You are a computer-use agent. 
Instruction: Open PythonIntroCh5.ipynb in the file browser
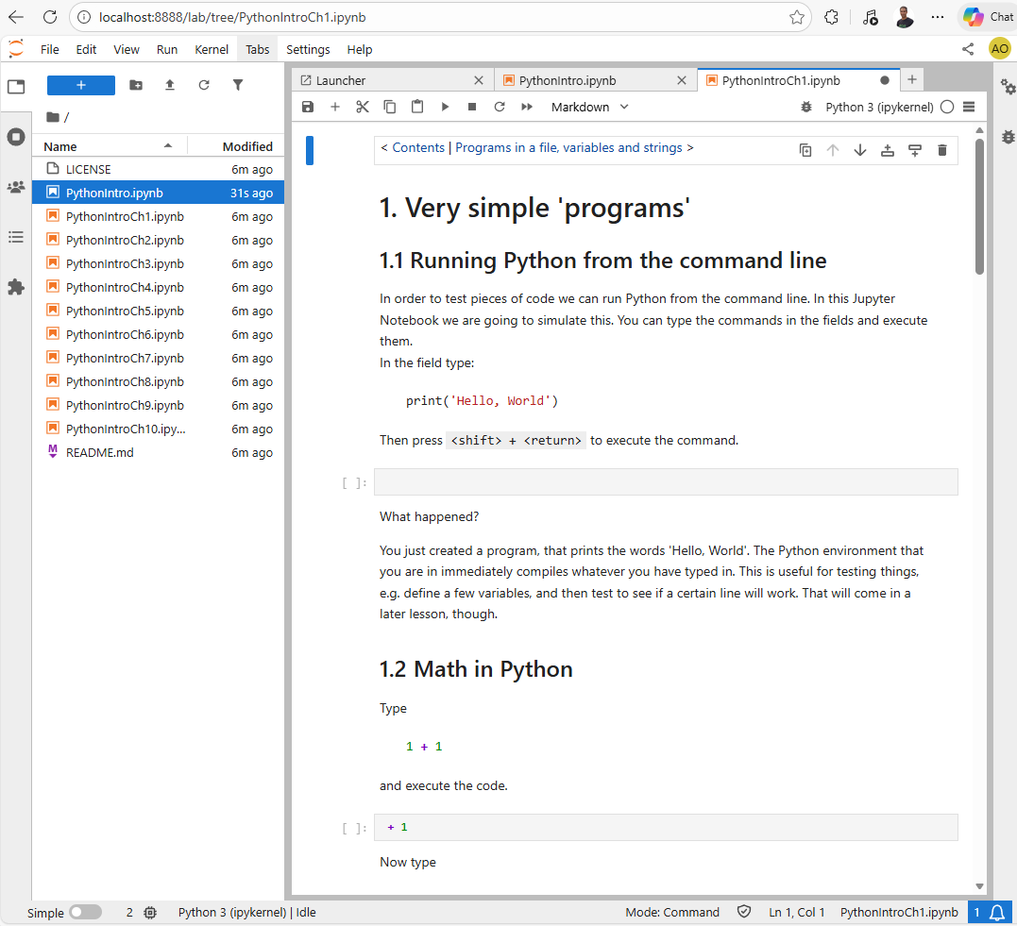[x=125, y=311]
